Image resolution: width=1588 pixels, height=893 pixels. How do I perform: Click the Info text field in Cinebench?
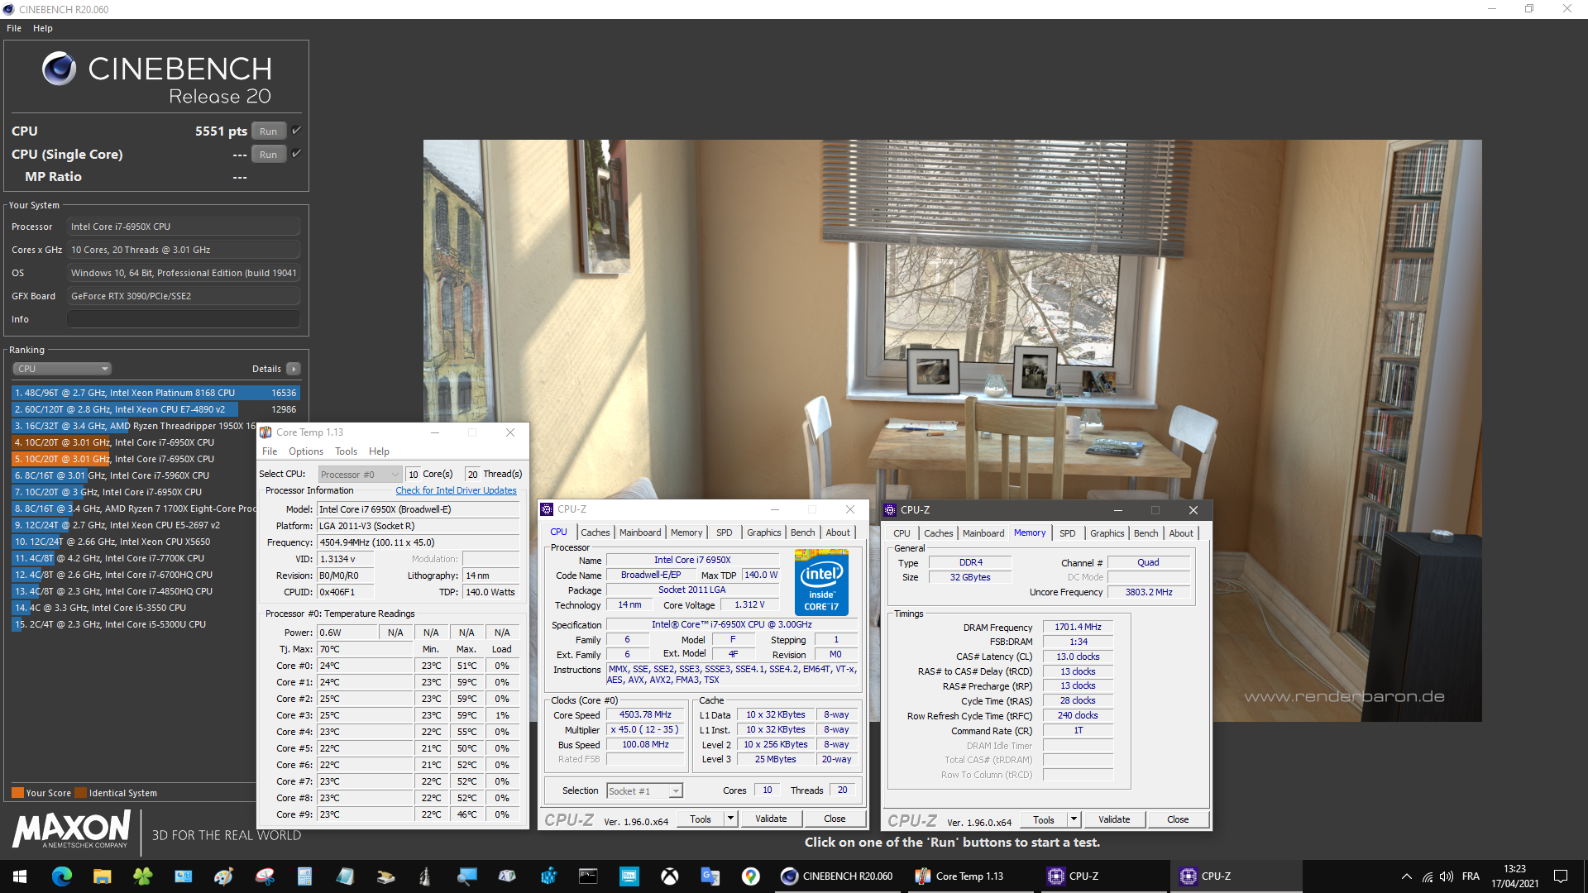tap(184, 319)
